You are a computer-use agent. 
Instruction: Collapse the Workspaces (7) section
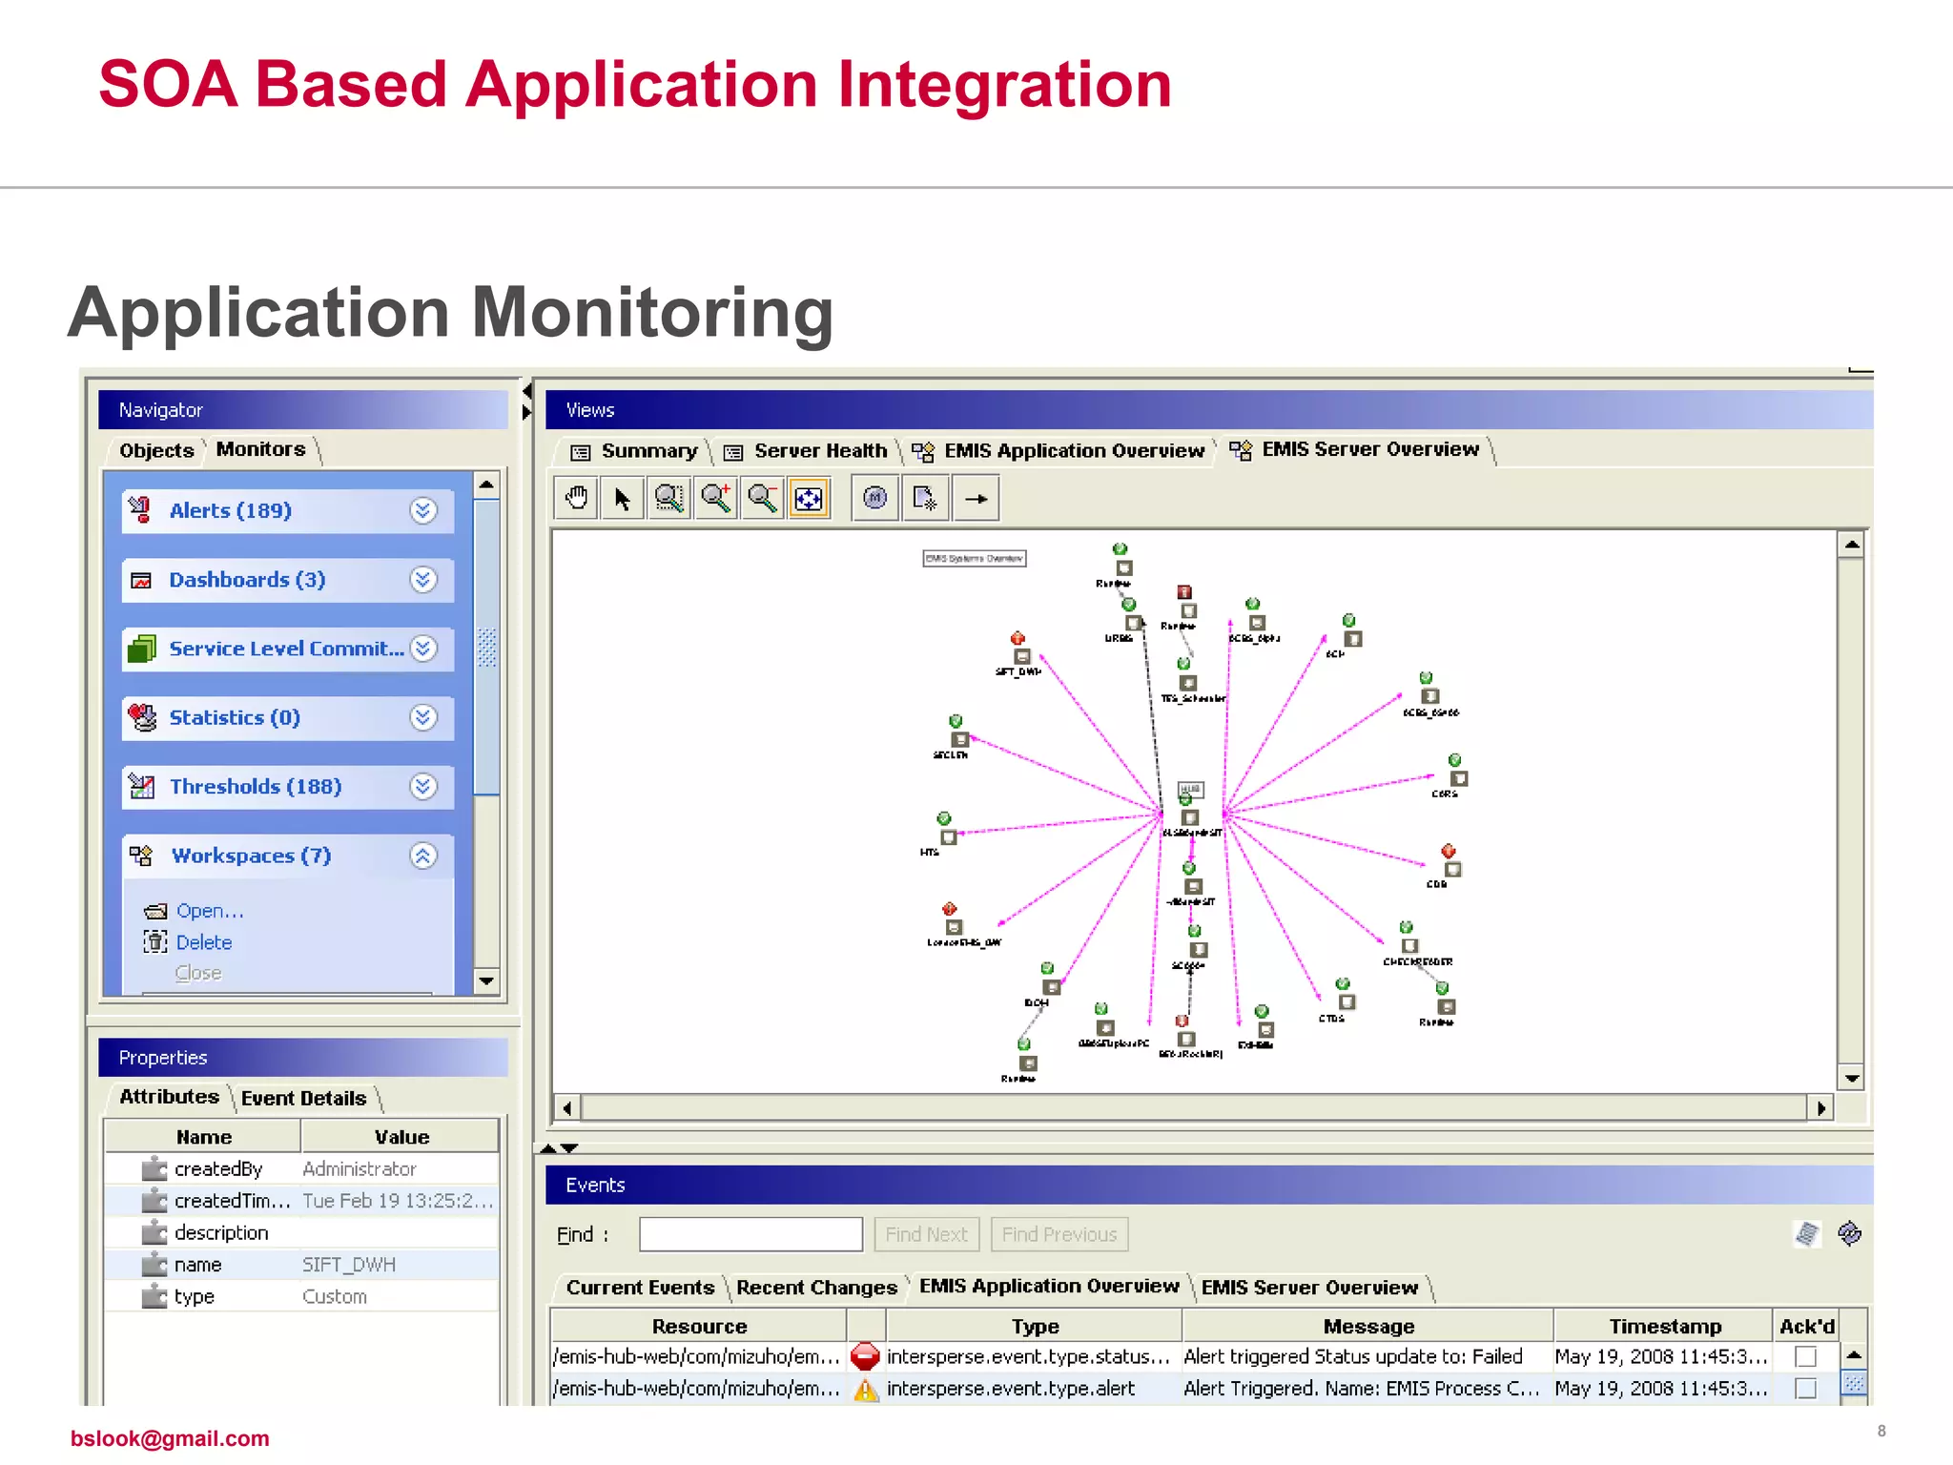click(423, 856)
